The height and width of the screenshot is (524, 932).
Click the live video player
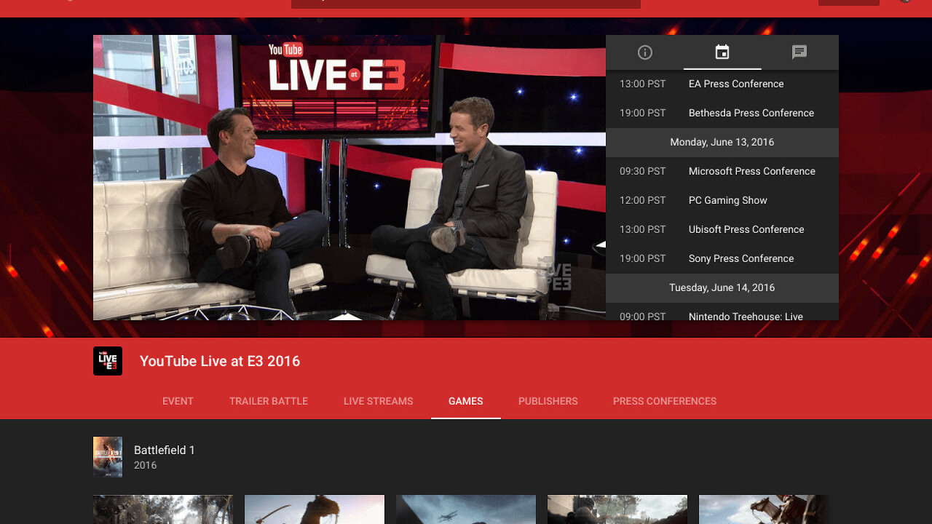tap(349, 178)
